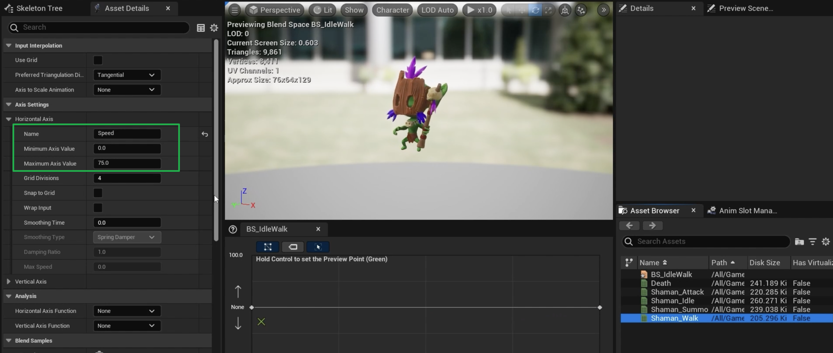Click the viewport hamburger menu icon
This screenshot has width=833, height=353.
(x=235, y=10)
